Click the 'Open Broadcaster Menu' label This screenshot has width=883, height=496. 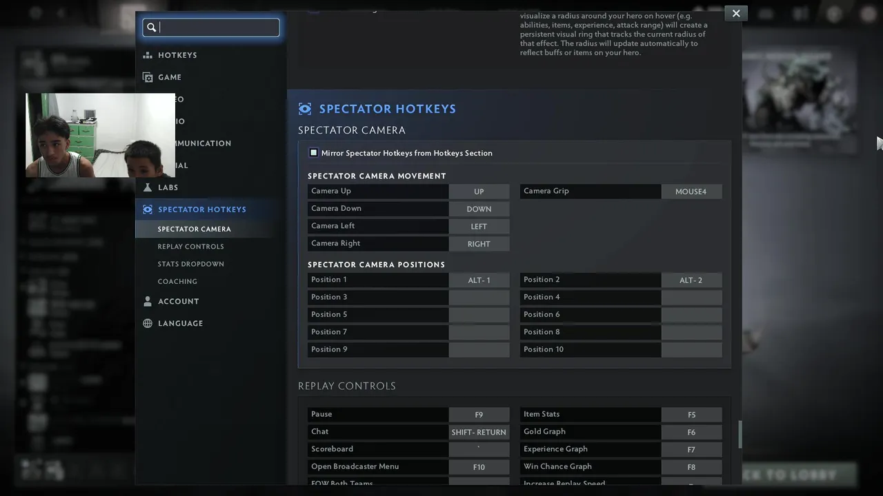(355, 466)
